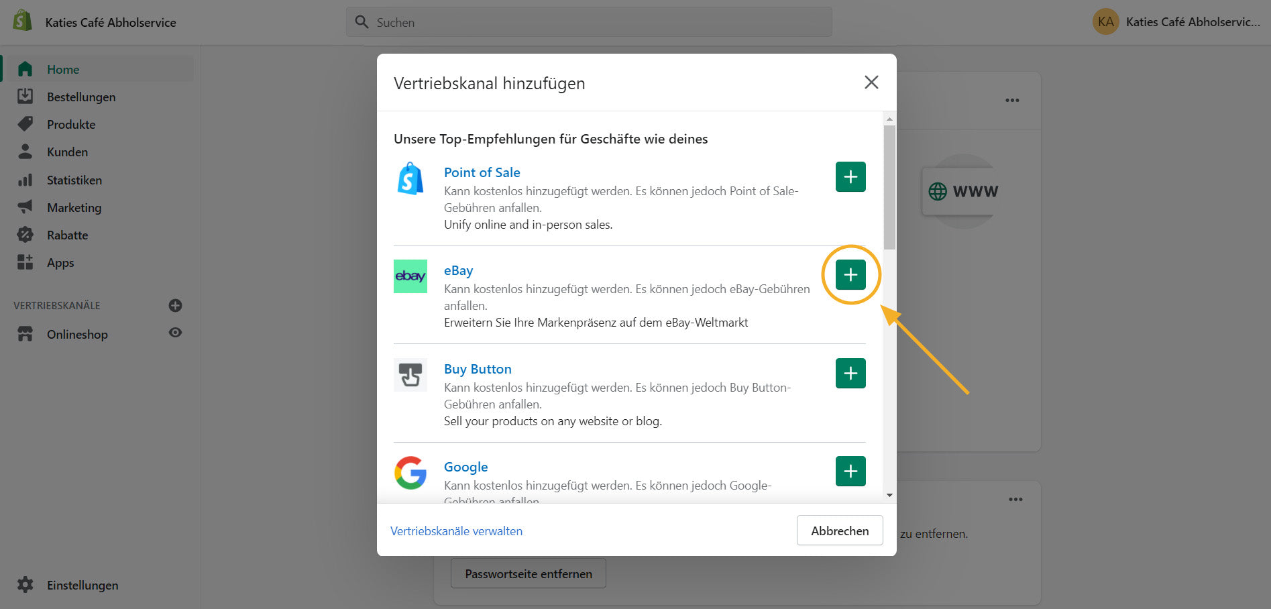Image resolution: width=1271 pixels, height=609 pixels.
Task: Add the Buy Button channel
Action: [x=850, y=374]
